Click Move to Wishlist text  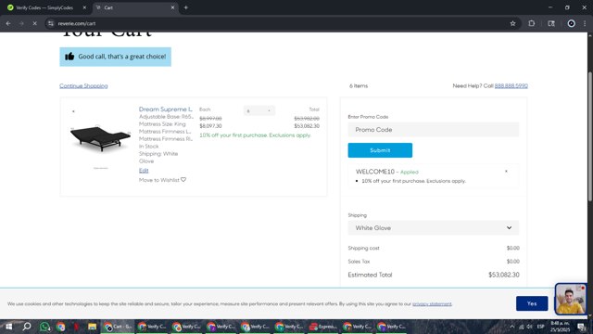158,180
